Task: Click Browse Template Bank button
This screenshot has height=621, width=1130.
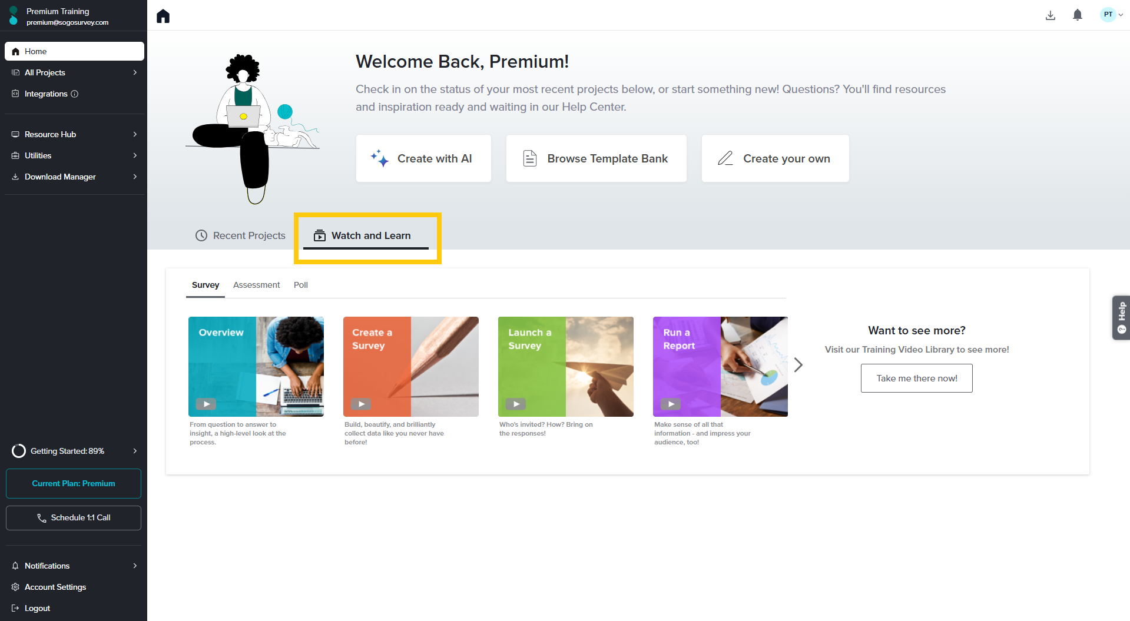Action: tap(596, 158)
